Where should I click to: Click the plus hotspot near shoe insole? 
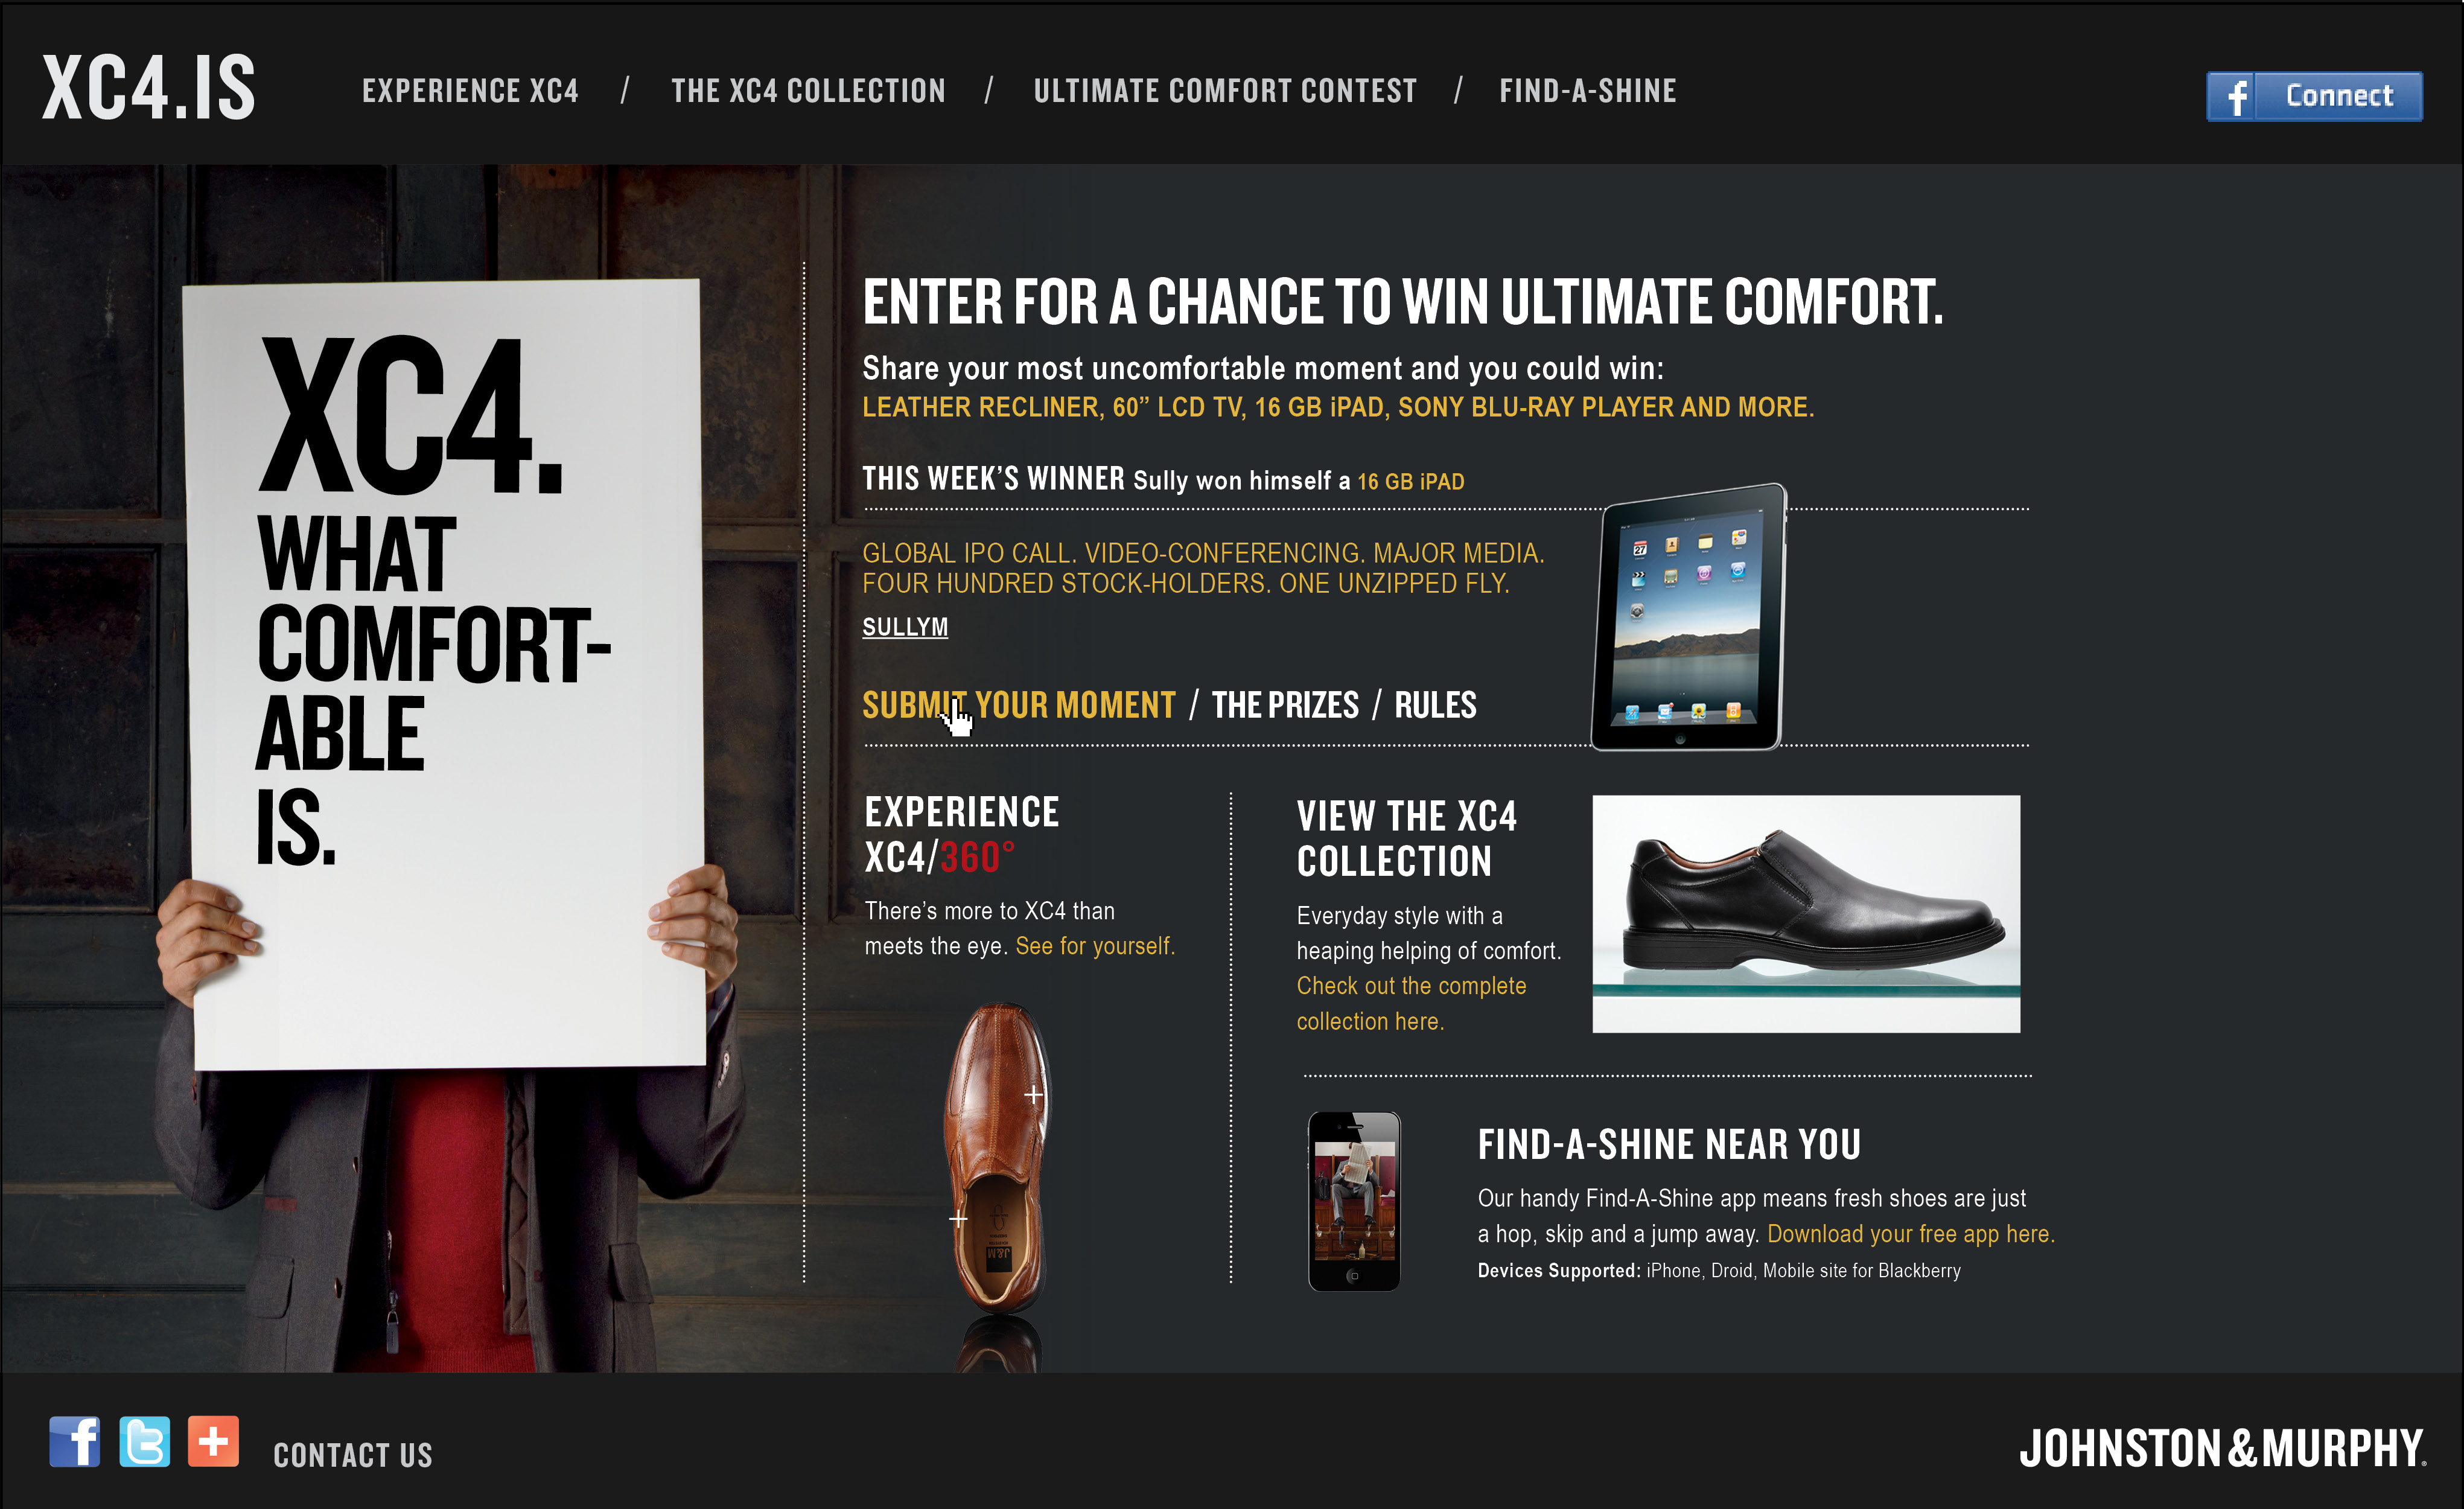point(958,1218)
